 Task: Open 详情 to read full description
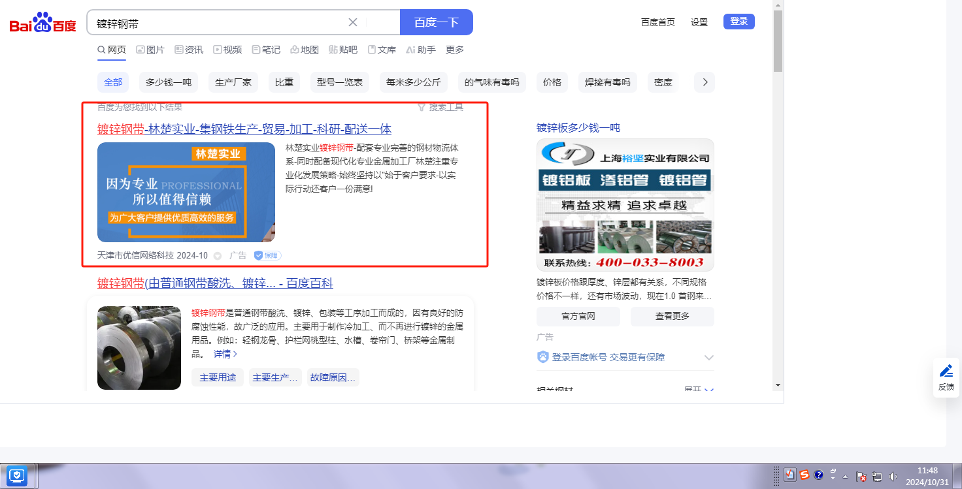(x=225, y=354)
